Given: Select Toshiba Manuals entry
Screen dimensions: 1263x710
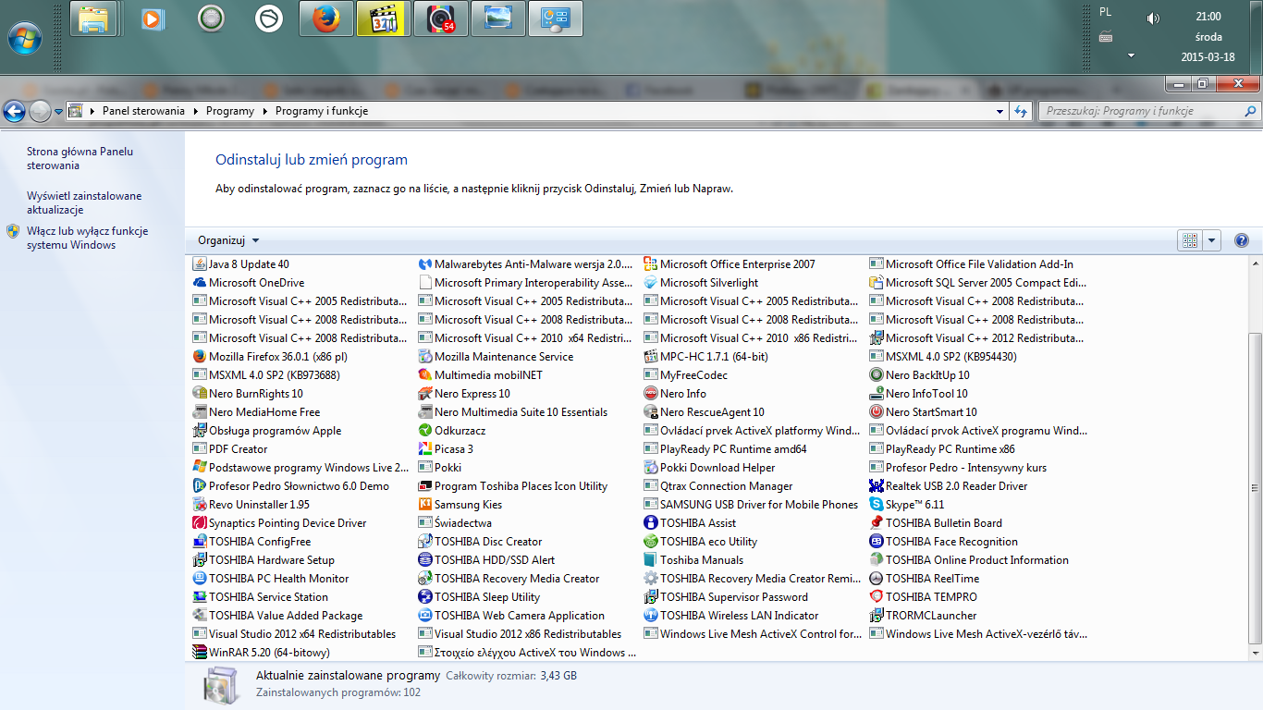Looking at the screenshot, I should (x=693, y=560).
